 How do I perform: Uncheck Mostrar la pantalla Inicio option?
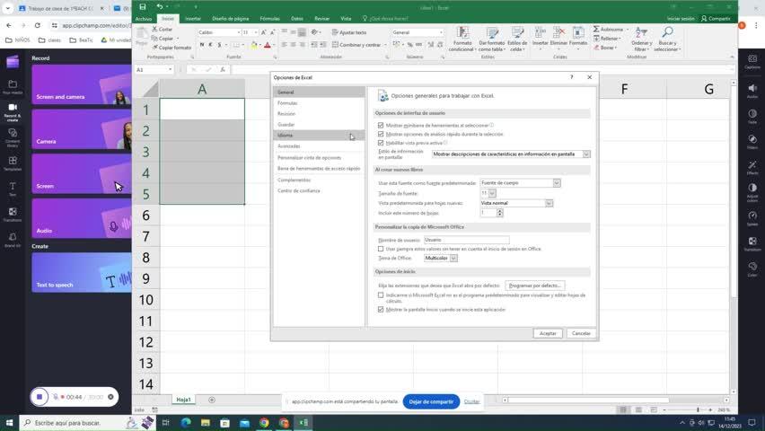(381, 309)
